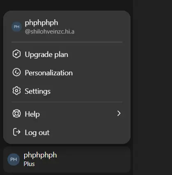This screenshot has width=172, height=175.
Task: Click blank area of bottom account button
Action: coord(93,159)
